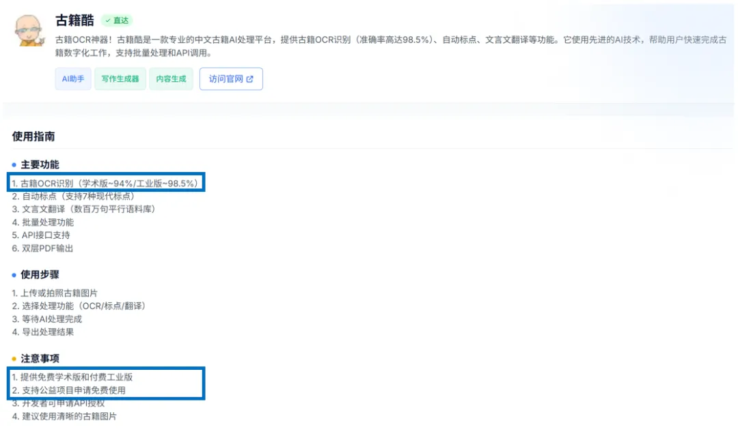
Task: Click the note 支持公益项目申请免费使用
Action: click(69, 390)
